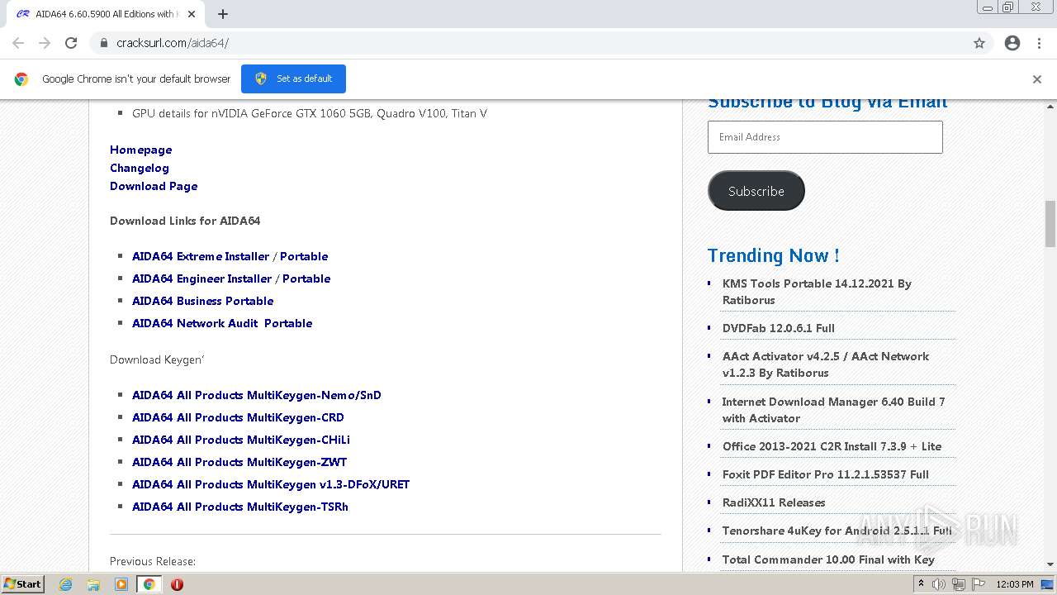Open Tenorshare 4uKey for Android link

837,531
